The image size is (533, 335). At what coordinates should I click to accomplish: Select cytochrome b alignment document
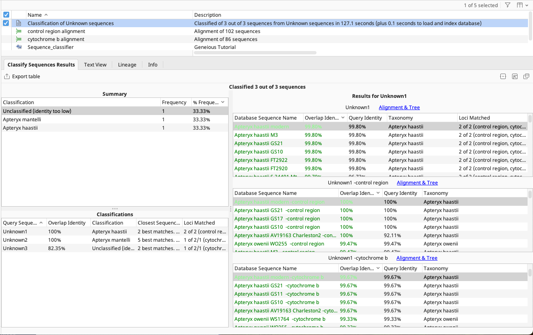tap(265, 39)
